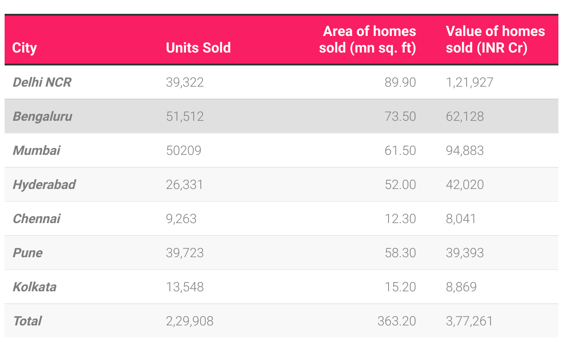This screenshot has height=342, width=563.
Task: Click the Kolkata city name
Action: [35, 287]
